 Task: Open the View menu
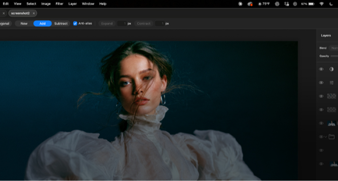pyautogui.click(x=18, y=4)
